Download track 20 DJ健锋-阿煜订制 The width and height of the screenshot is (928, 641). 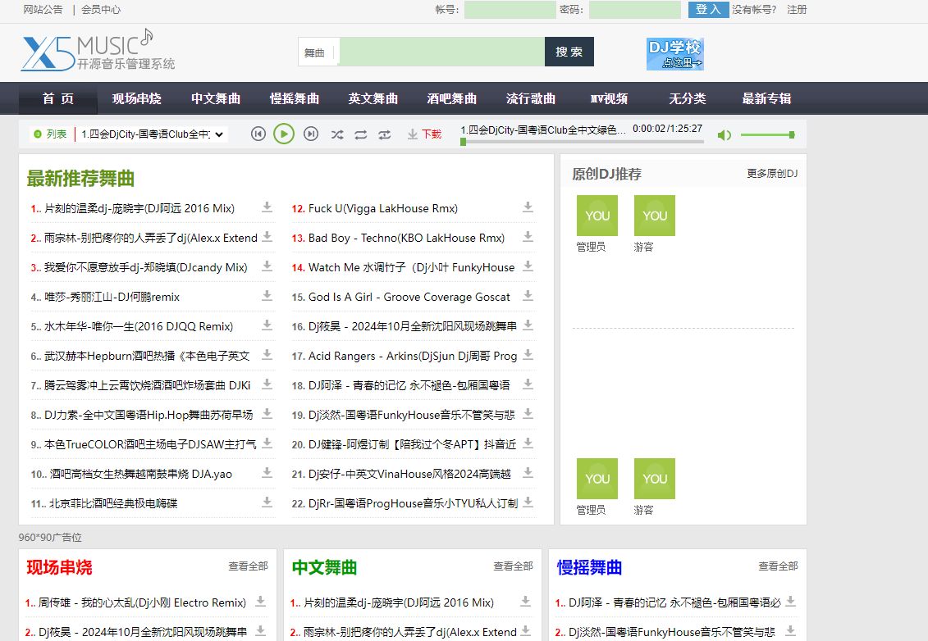click(x=528, y=443)
